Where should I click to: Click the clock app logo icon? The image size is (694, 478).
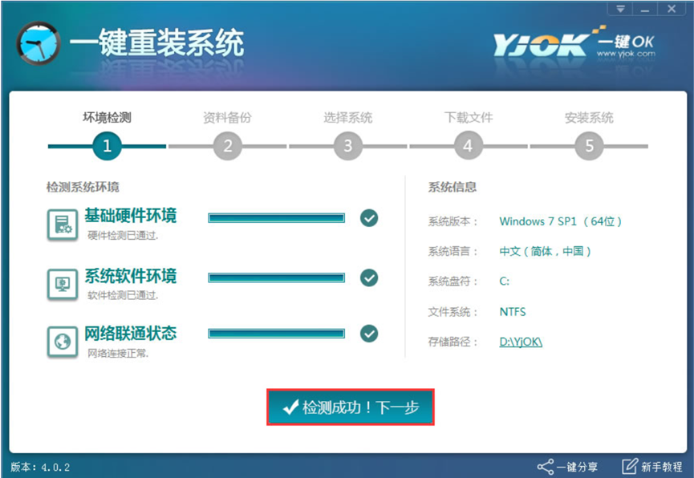tap(39, 43)
